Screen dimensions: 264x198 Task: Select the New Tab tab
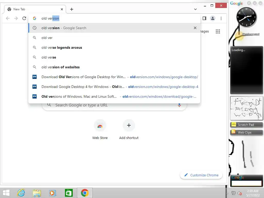[x=35, y=9]
